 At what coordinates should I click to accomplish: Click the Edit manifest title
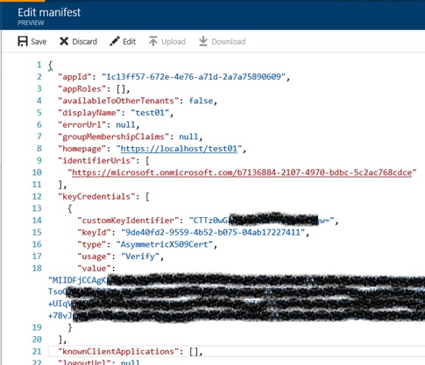pyautogui.click(x=49, y=12)
